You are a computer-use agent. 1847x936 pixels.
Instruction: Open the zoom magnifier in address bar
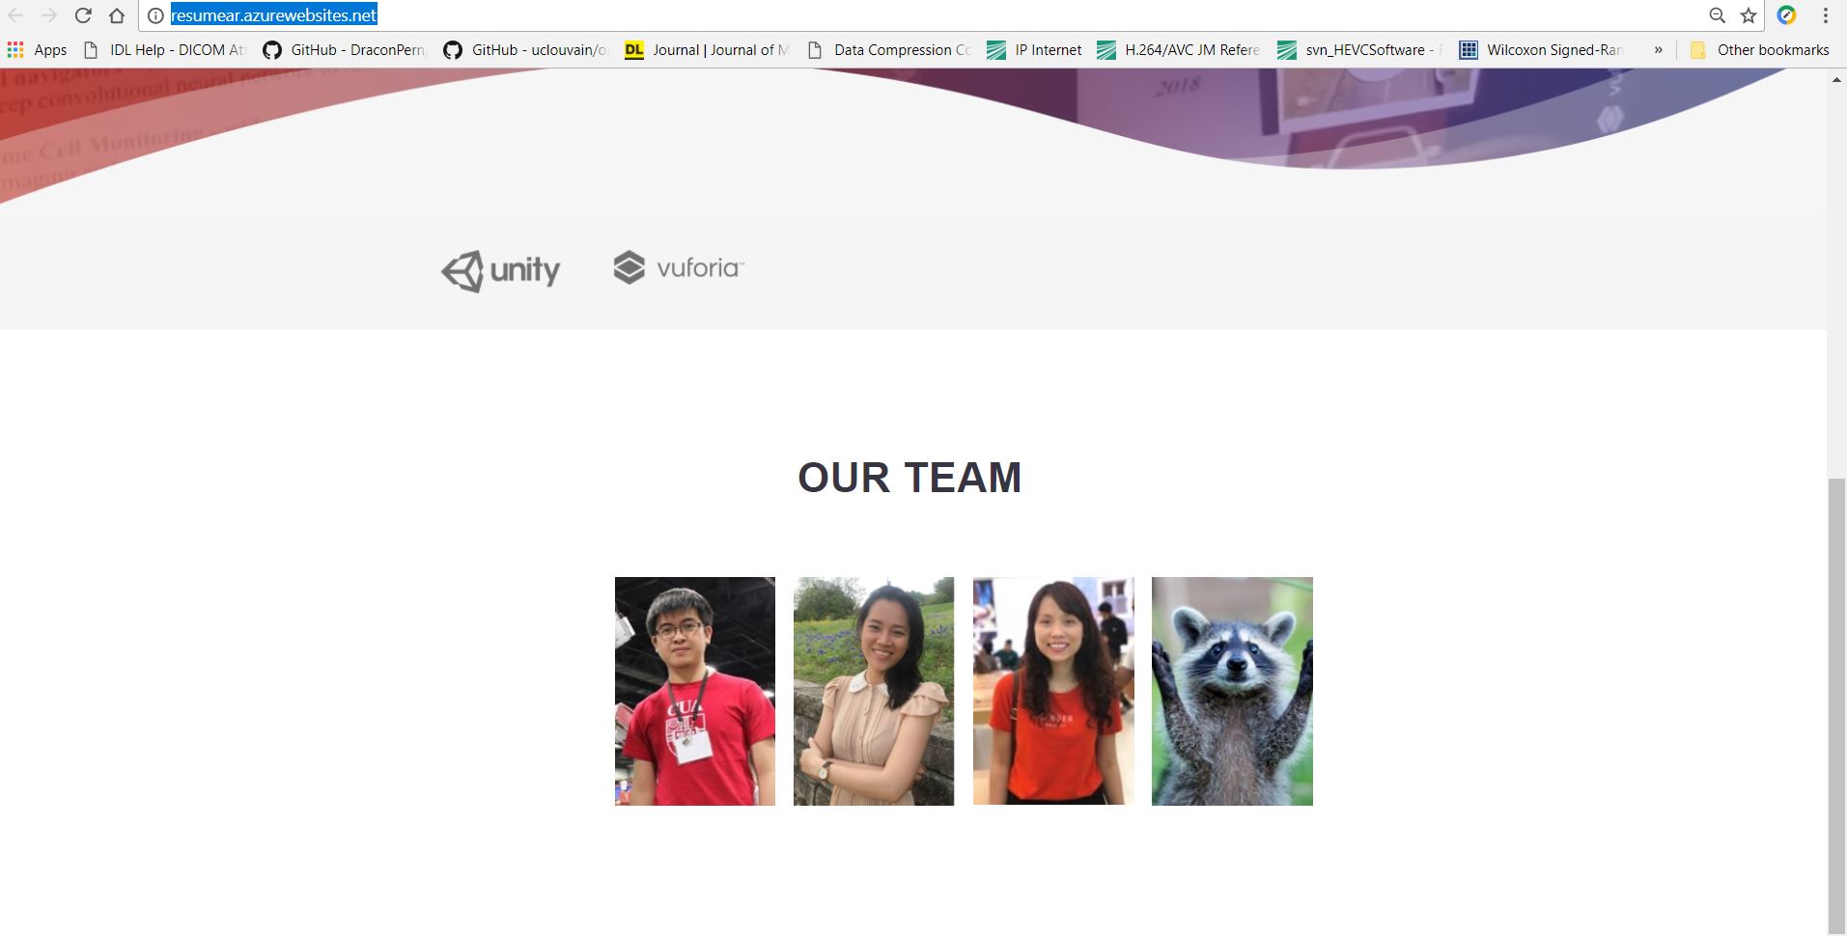coord(1717,15)
